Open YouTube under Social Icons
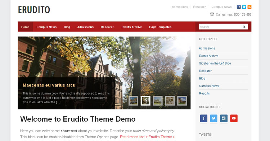Viewport: 270px width, 141px height. click(234, 118)
